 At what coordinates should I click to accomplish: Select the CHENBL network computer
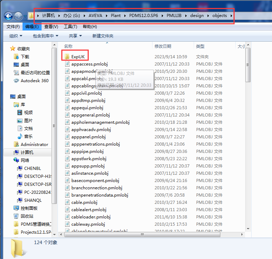pos(32,169)
